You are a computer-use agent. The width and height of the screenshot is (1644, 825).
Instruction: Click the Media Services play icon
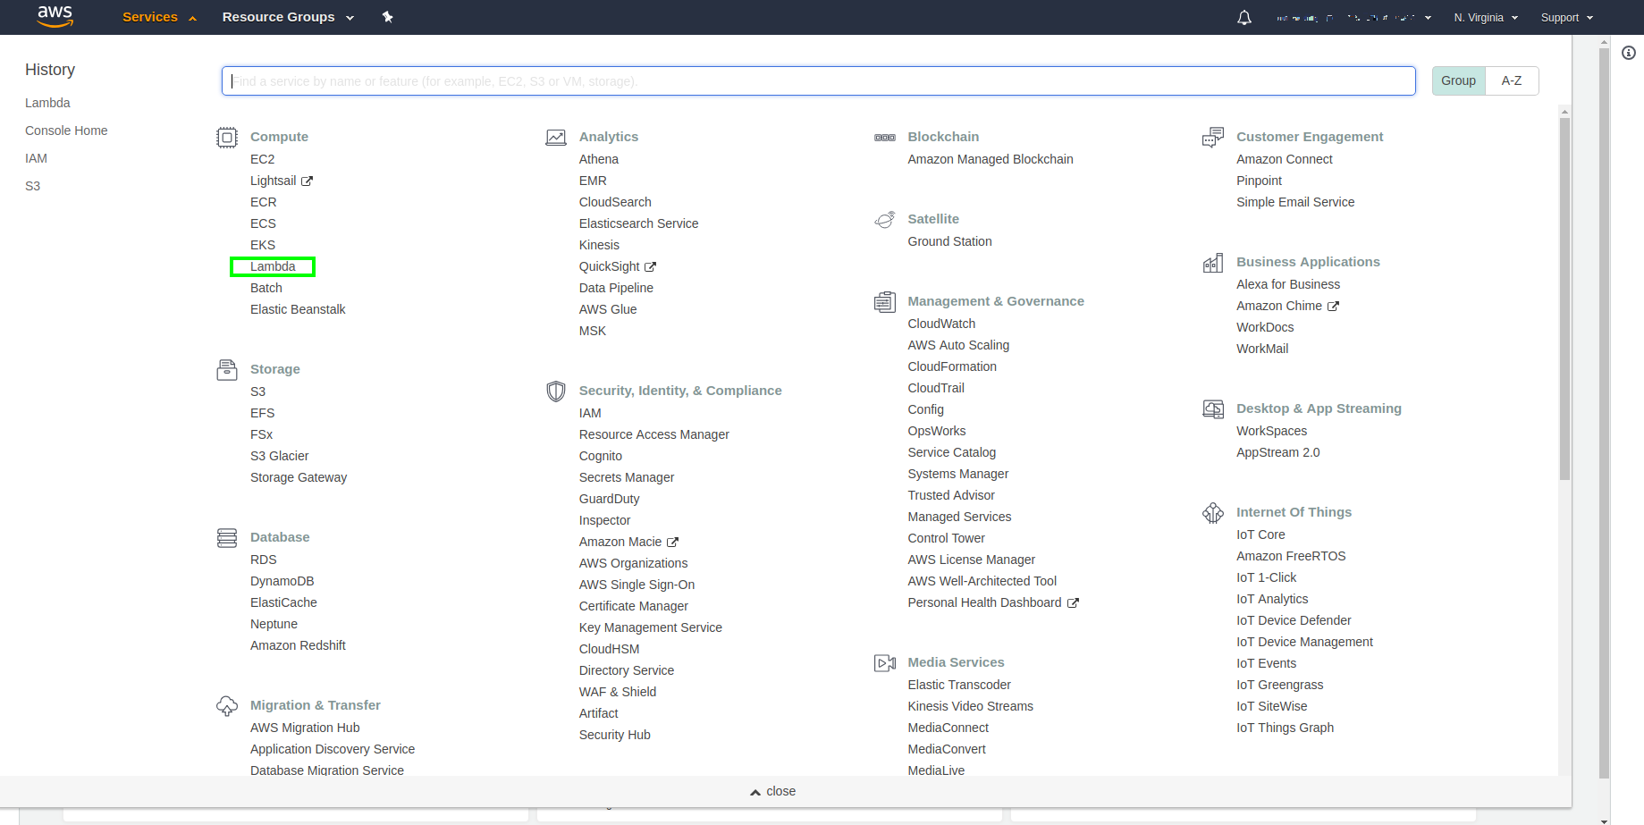(884, 662)
